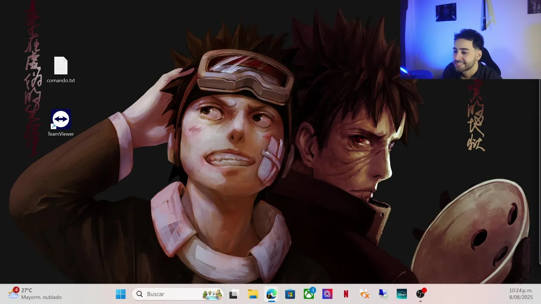Image resolution: width=541 pixels, height=304 pixels.
Task: Launch Netflix from the taskbar
Action: tap(346, 294)
